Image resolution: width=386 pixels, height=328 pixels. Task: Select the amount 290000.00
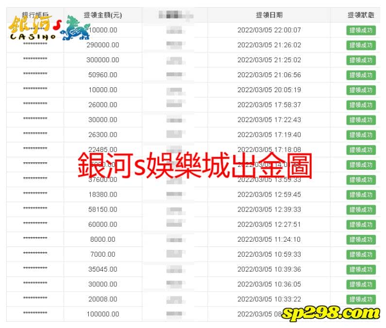[102, 45]
